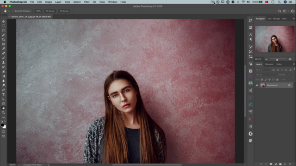Select the Horizontal Type tool

(3, 95)
